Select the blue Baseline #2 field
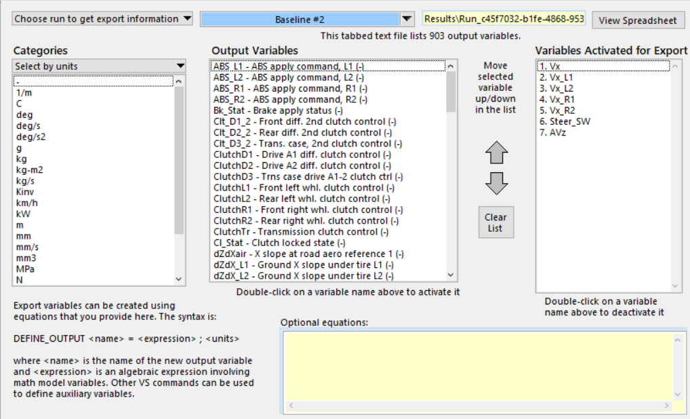The height and width of the screenshot is (419, 690). 300,20
